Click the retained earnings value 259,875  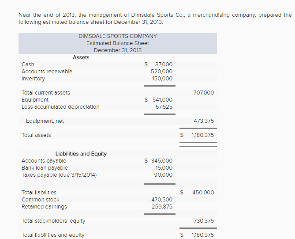pyautogui.click(x=162, y=207)
